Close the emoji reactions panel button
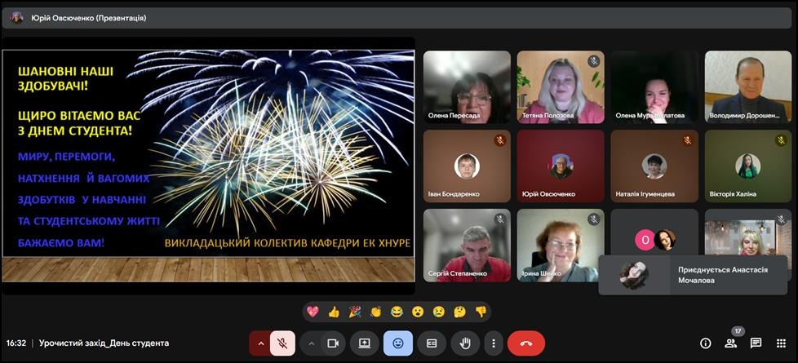This screenshot has height=363, width=798. [x=398, y=343]
